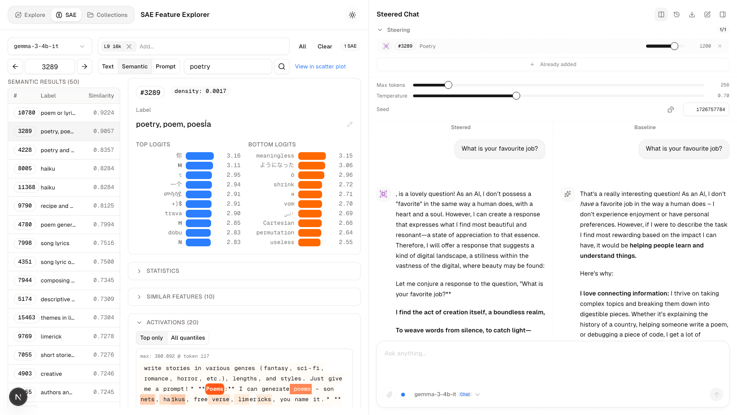Image resolution: width=737 pixels, height=415 pixels.
Task: Click the poetry search field
Action: (x=228, y=66)
